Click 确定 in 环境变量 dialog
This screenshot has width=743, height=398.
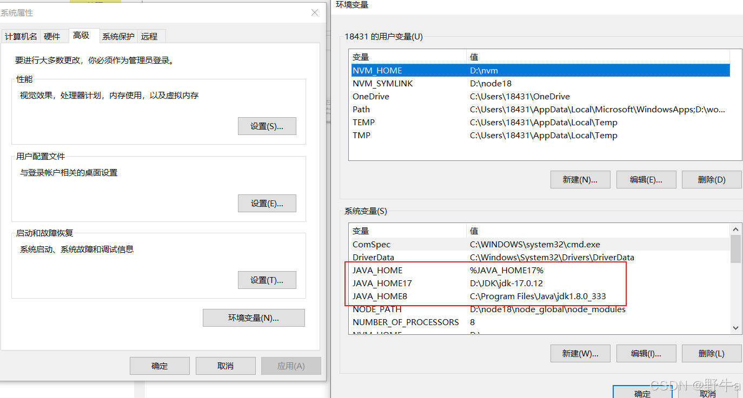[x=642, y=394]
